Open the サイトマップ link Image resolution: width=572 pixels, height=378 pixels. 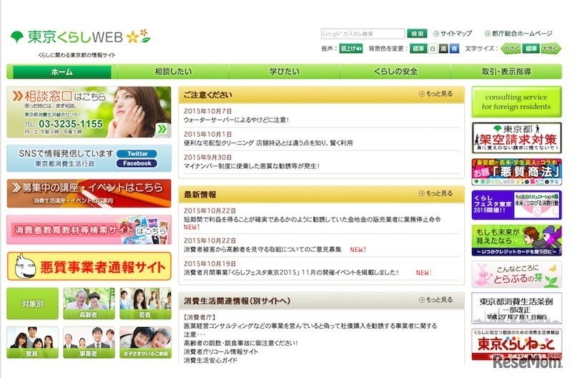point(453,34)
